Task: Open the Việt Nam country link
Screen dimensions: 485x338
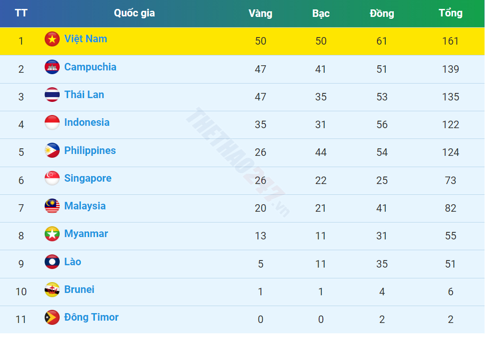Action: (x=86, y=39)
